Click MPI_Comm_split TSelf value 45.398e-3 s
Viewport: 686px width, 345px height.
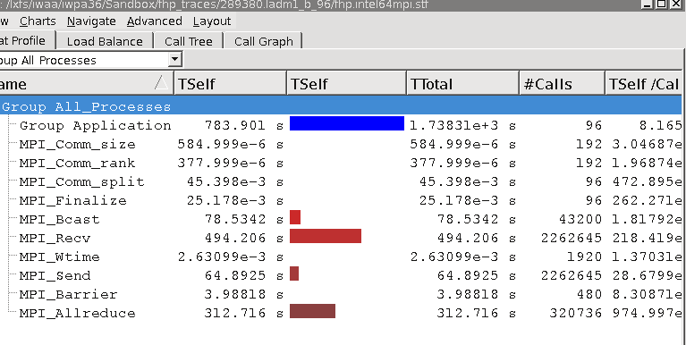[235, 181]
